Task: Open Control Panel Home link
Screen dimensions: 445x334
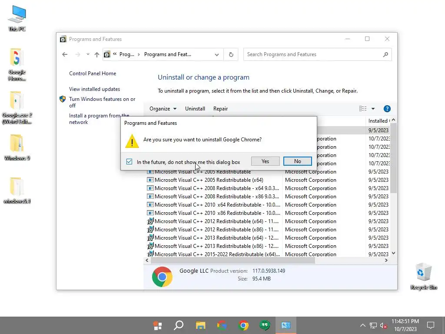Action: [93, 73]
